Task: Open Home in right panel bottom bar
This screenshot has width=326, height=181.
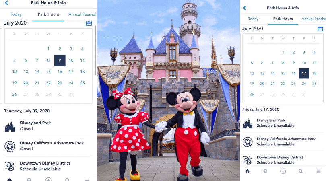Action: point(247,171)
